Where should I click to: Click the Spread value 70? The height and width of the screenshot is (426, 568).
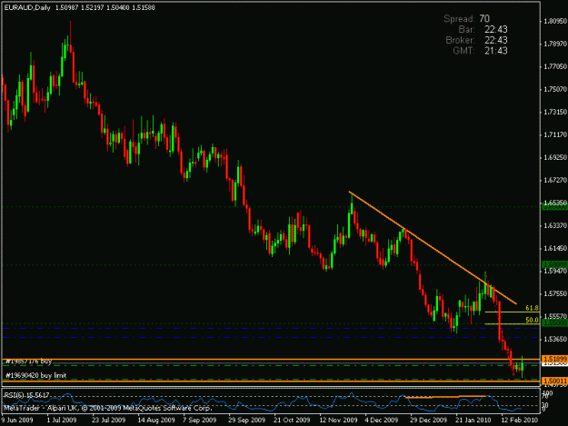point(484,18)
